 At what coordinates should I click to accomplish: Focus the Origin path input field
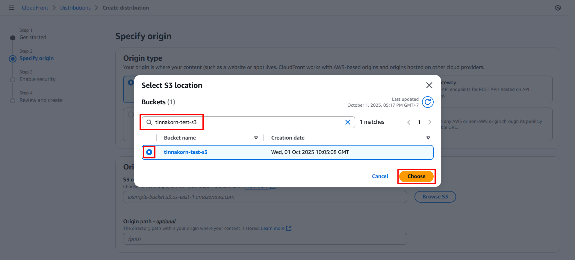(265, 239)
